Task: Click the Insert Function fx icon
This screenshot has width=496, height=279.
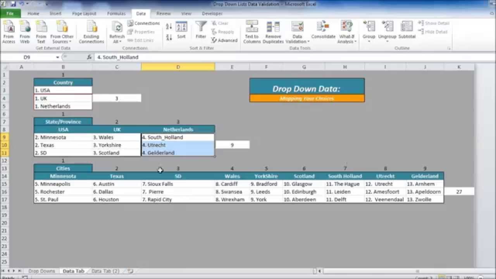Action: [x=89, y=57]
